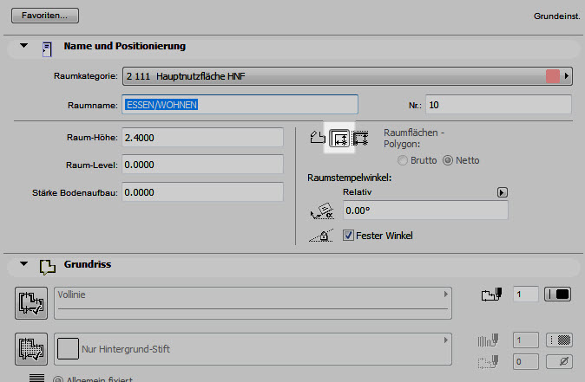Select manual zone polygon construction method
Screen dimensions: 585x382
[318, 138]
